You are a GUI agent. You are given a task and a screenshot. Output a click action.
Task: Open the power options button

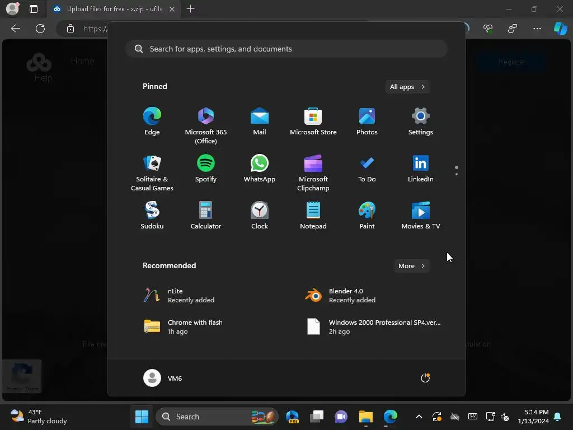pos(425,378)
